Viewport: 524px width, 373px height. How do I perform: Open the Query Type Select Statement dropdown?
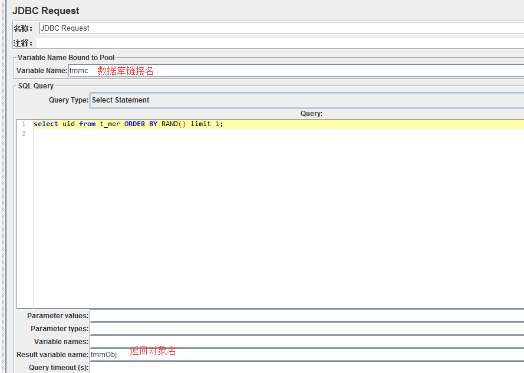(x=307, y=100)
